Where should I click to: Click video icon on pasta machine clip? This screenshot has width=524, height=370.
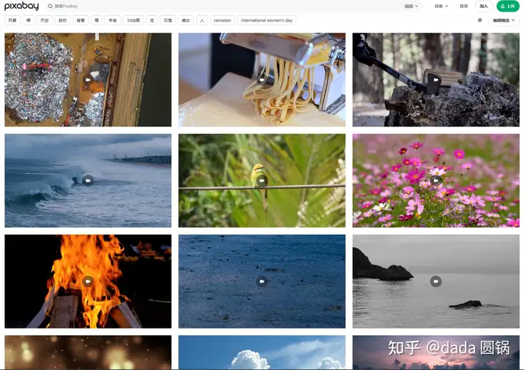[262, 79]
